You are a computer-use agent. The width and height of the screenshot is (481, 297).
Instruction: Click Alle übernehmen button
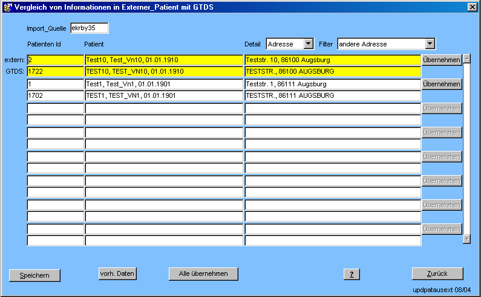(203, 273)
